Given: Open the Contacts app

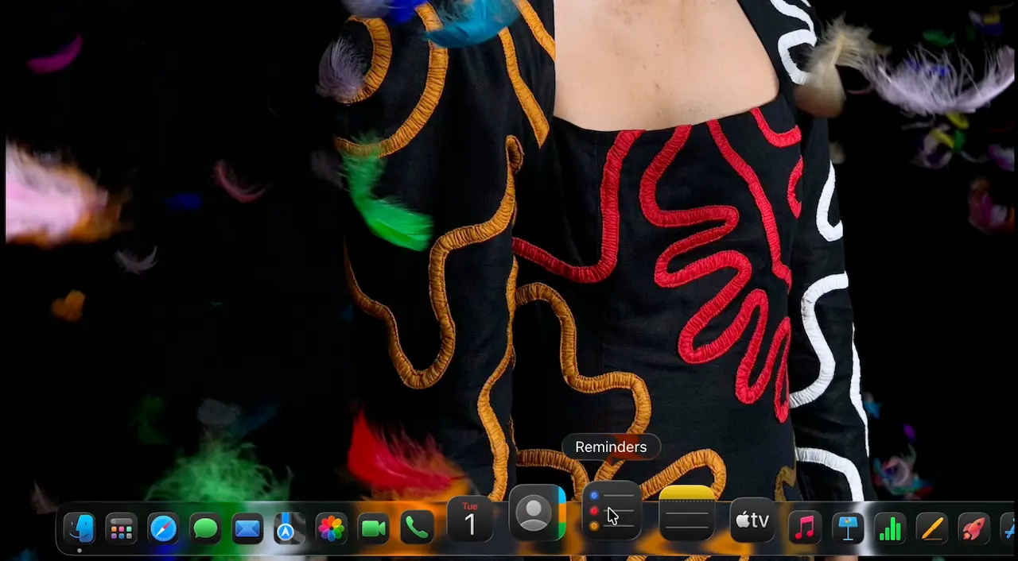Looking at the screenshot, I should [x=535, y=517].
